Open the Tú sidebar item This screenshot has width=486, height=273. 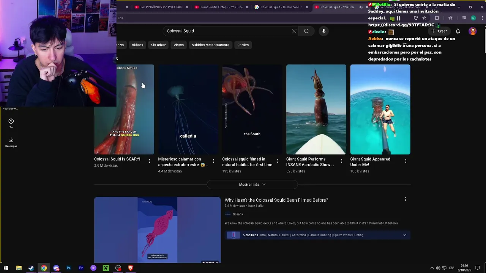tap(11, 123)
